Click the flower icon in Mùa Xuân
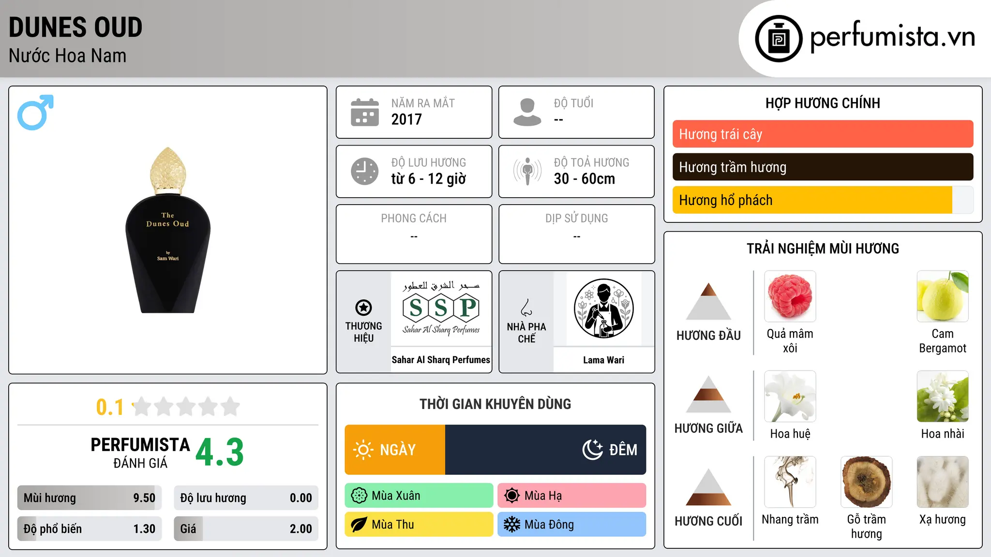 [359, 496]
